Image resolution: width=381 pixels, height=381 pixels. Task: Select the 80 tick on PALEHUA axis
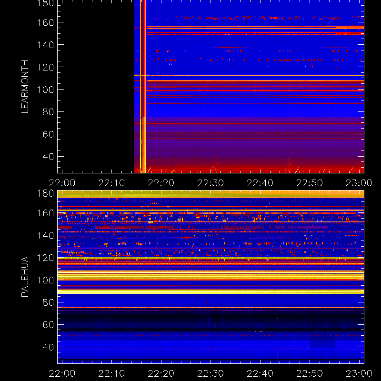click(48, 302)
